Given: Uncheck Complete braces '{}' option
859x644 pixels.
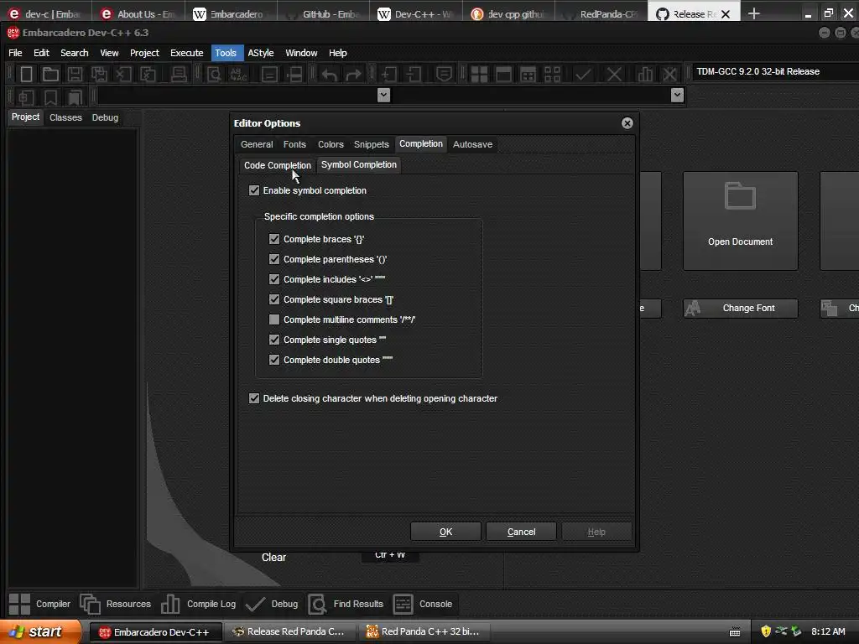Looking at the screenshot, I should 274,239.
